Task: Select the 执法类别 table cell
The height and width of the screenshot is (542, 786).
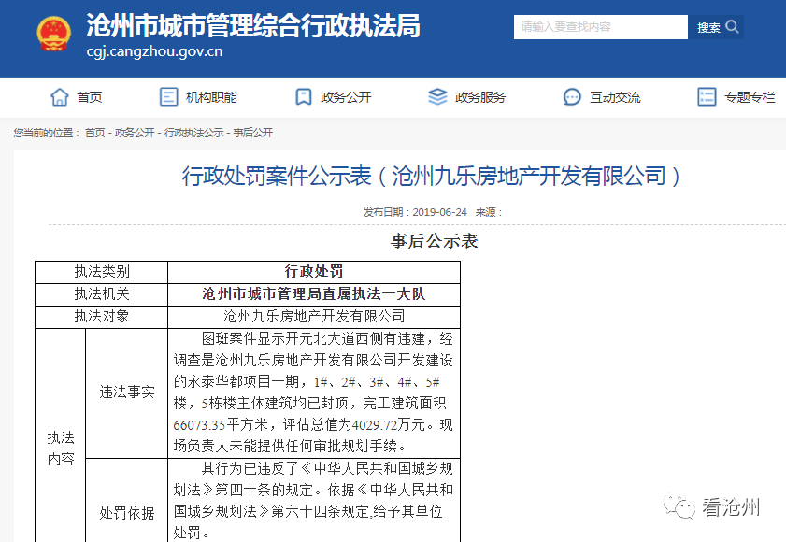Action: click(101, 272)
